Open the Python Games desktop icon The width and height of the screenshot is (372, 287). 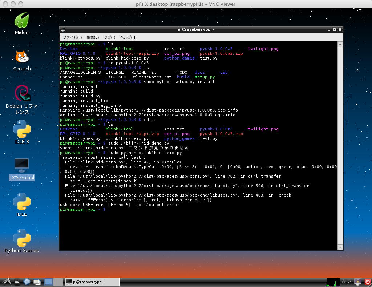22,238
